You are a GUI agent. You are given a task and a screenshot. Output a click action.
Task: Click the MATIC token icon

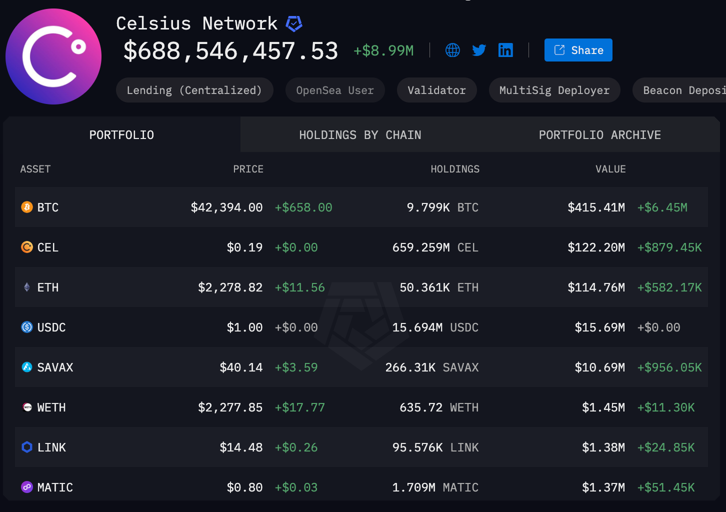(x=27, y=487)
